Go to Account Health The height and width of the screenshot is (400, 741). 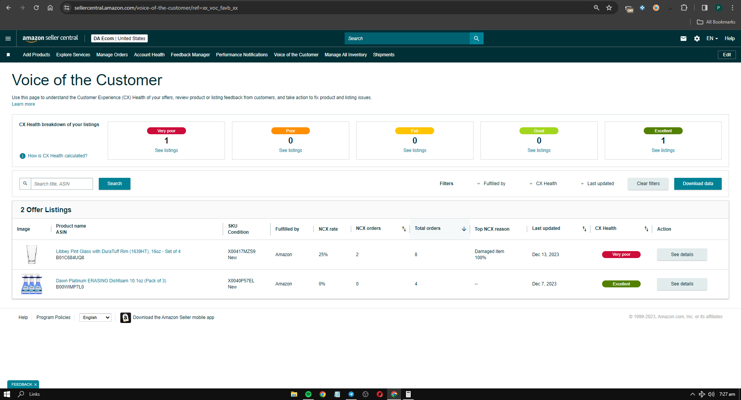[149, 55]
